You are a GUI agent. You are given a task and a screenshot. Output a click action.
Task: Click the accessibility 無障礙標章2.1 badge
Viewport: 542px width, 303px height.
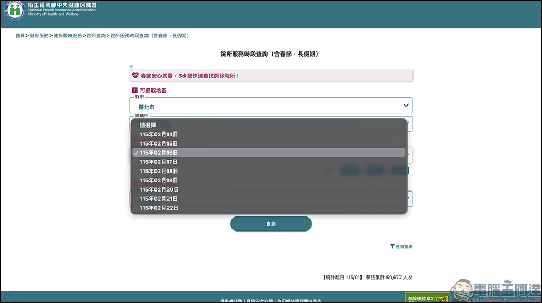[428, 298]
